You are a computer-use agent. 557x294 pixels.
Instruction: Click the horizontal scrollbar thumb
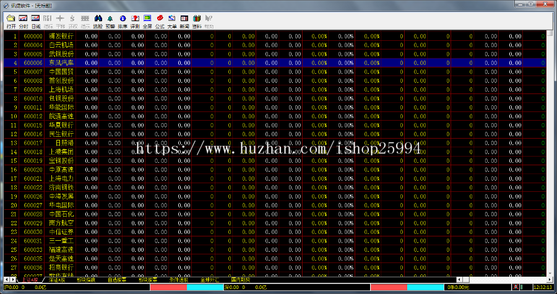pyautogui.click(x=465, y=280)
